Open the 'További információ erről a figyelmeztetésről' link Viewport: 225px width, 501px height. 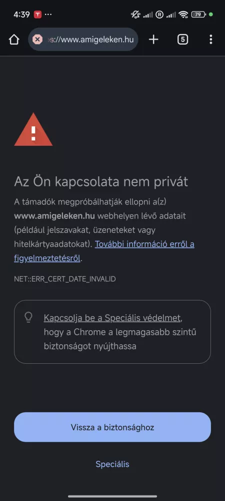104,251
